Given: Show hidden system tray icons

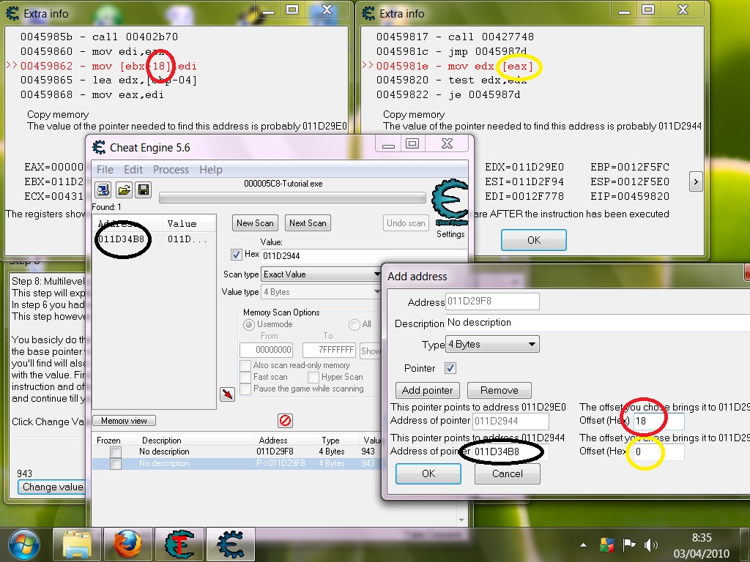Looking at the screenshot, I should click(583, 544).
